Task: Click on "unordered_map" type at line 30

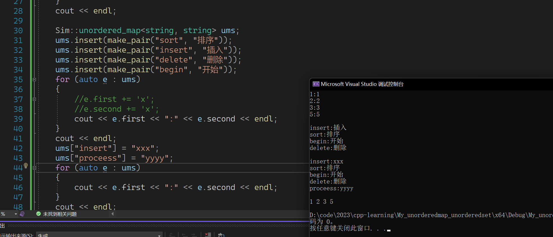Action: [110, 30]
